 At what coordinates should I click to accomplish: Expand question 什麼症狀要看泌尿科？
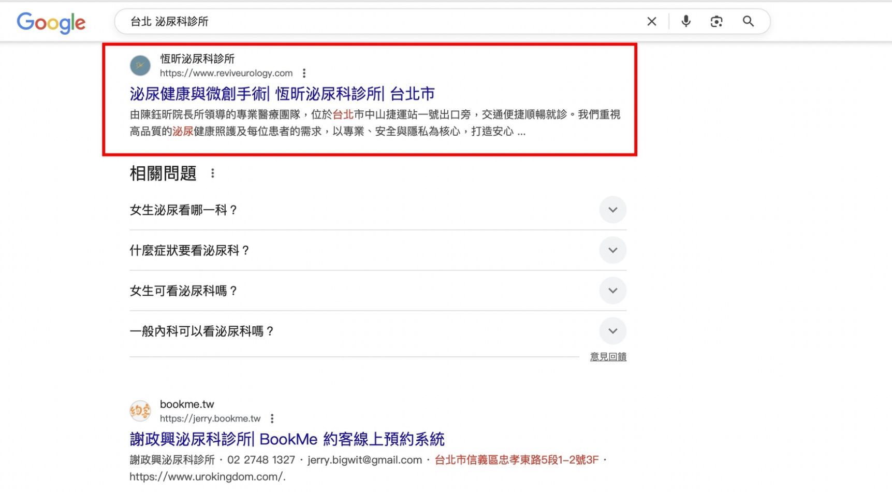pos(378,250)
